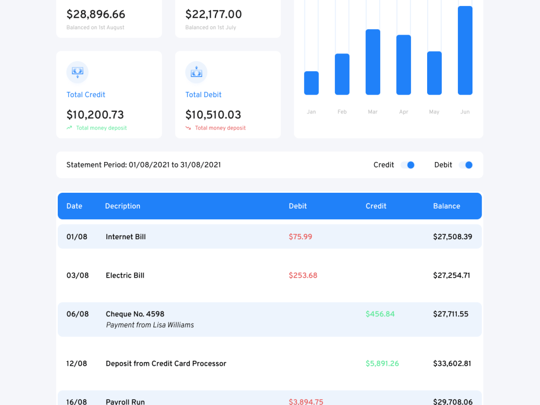Click the Debit column header
This screenshot has width=540, height=405.
[298, 206]
